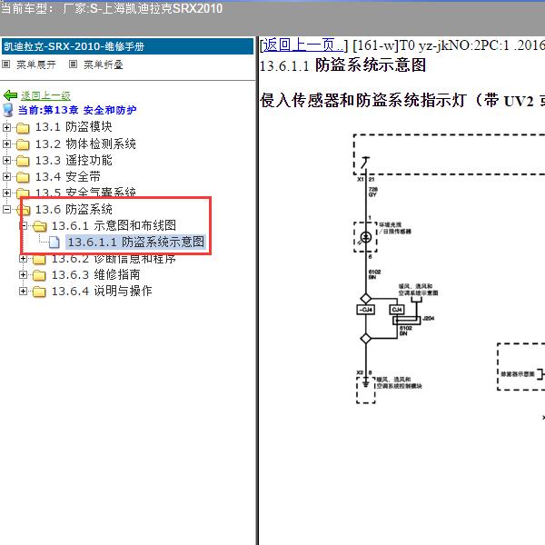Collapse the 13.6 防盗系统 node

[6, 209]
